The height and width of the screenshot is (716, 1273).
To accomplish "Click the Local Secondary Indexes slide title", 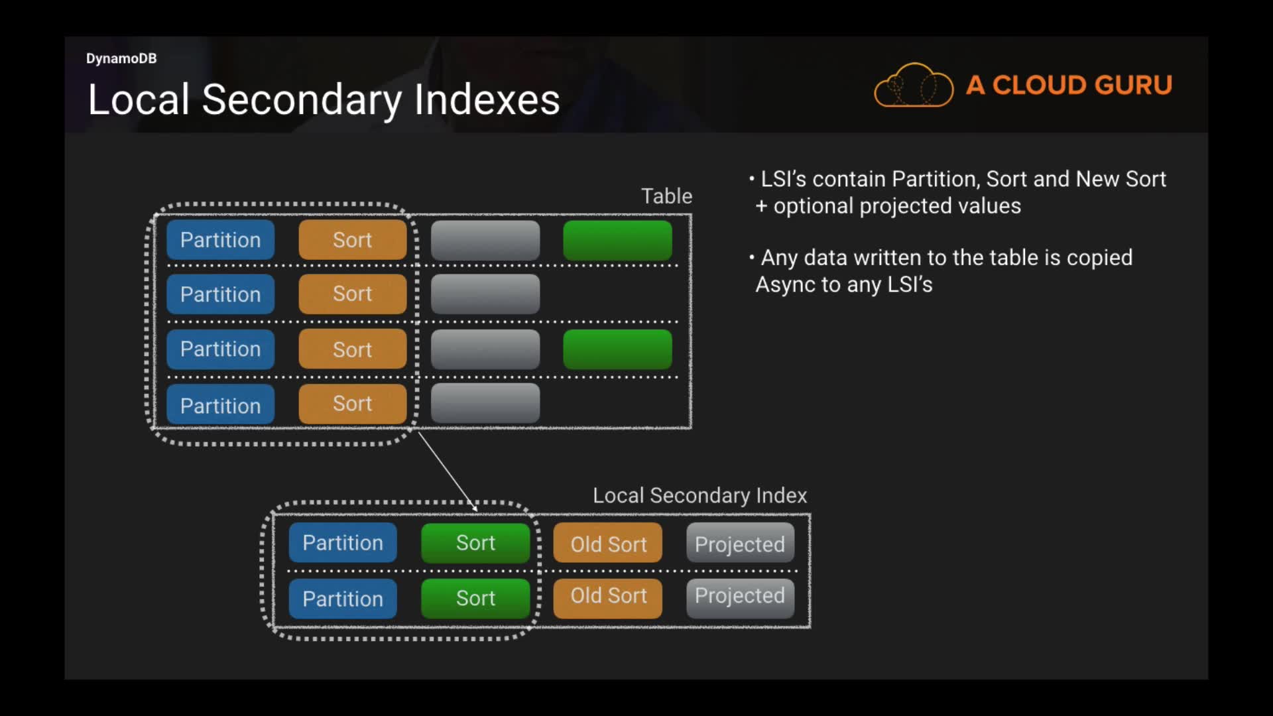I will click(324, 99).
